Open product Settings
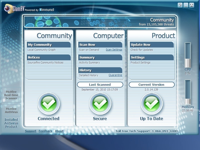 152,57
